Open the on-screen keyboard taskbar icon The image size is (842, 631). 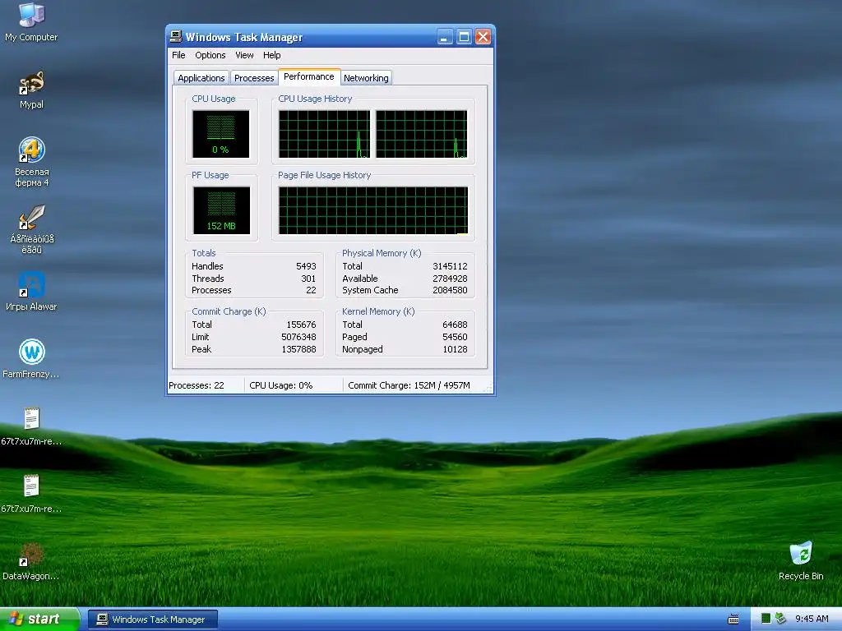coord(733,619)
